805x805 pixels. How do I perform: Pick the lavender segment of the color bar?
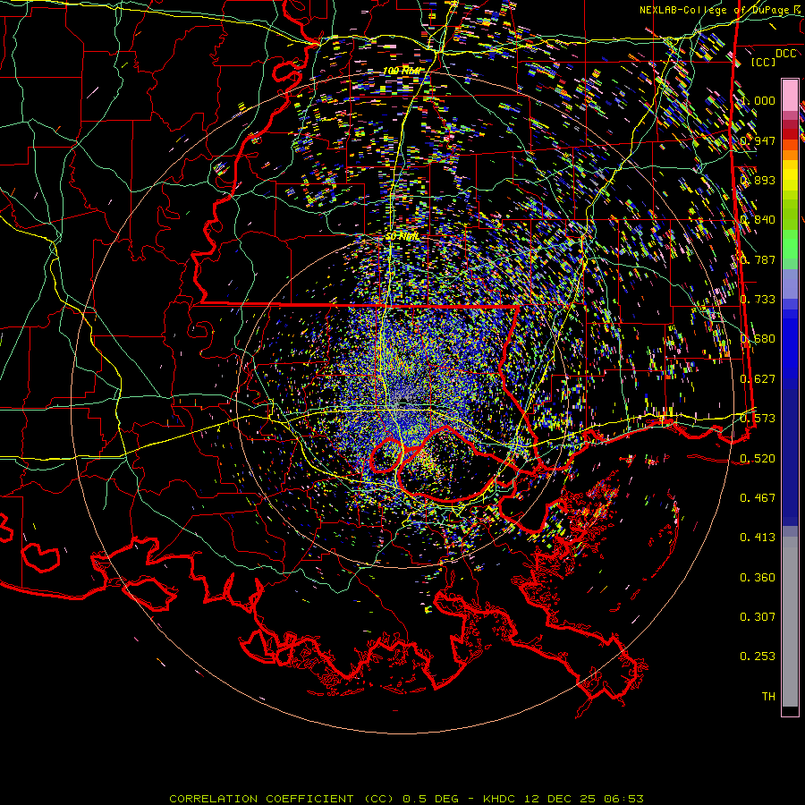790,285
